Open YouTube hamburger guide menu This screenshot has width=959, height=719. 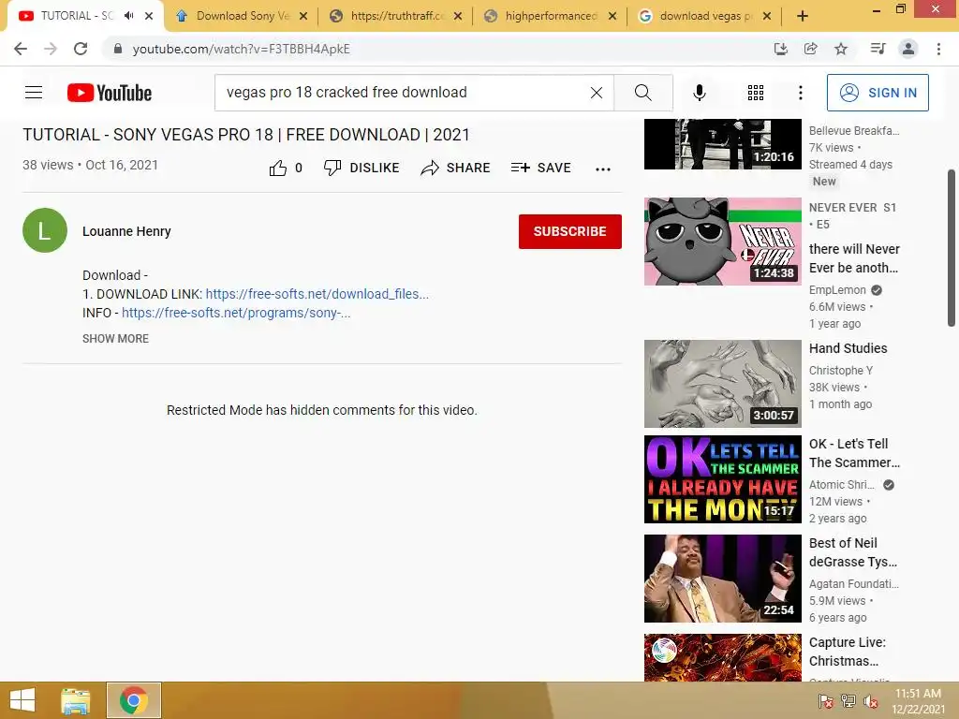[34, 93]
